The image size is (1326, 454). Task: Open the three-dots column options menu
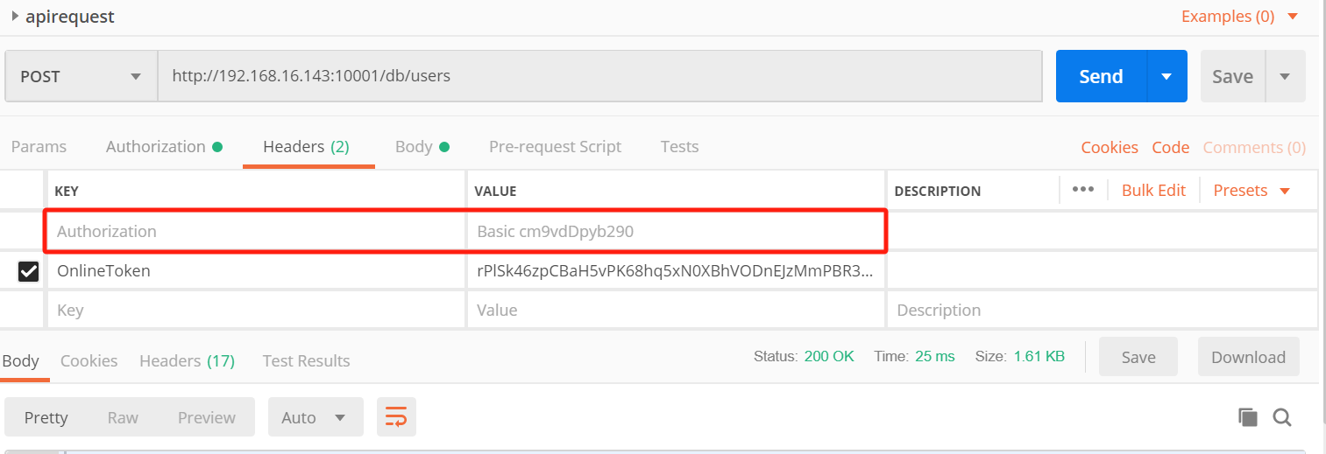[1083, 190]
